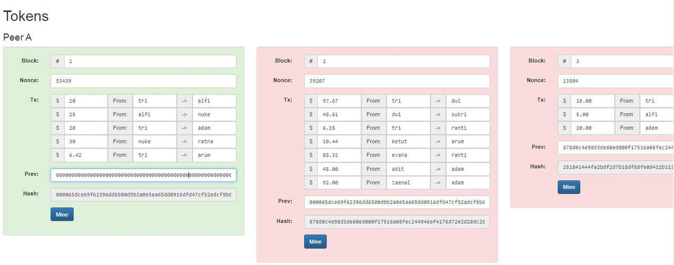674x265 pixels.
Task: Click the nonce field with 53439
Action: pyautogui.click(x=143, y=81)
